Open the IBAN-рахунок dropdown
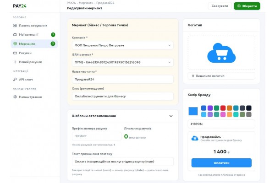 (x=122, y=62)
